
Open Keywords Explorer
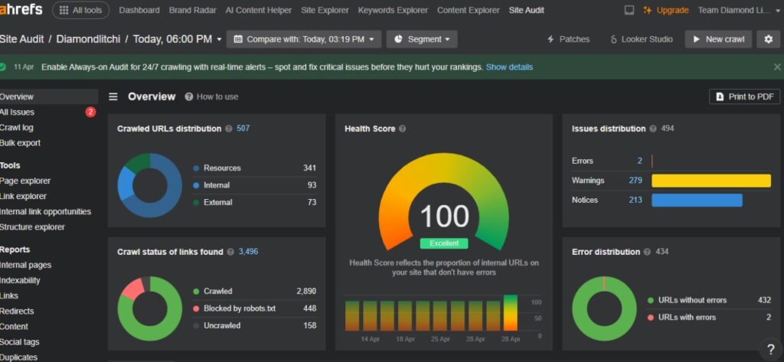pyautogui.click(x=393, y=10)
